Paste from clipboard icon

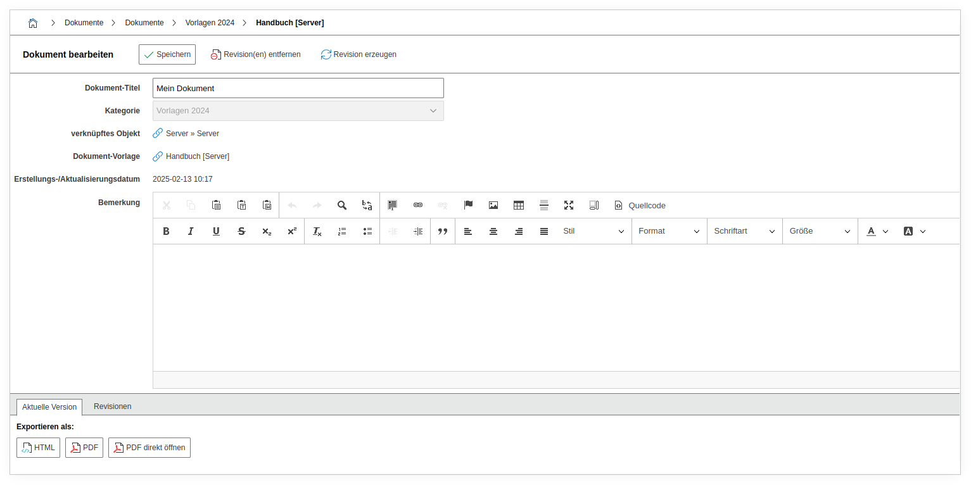pyautogui.click(x=216, y=205)
